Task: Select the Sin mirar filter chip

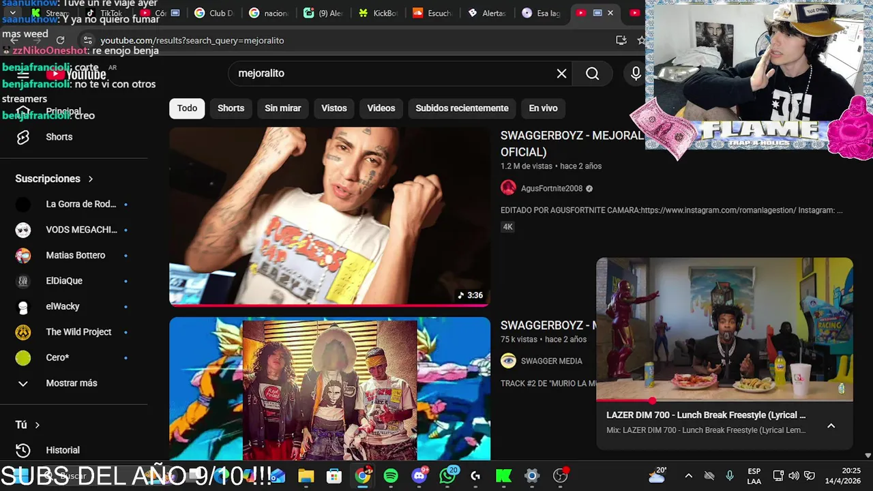Action: point(283,108)
